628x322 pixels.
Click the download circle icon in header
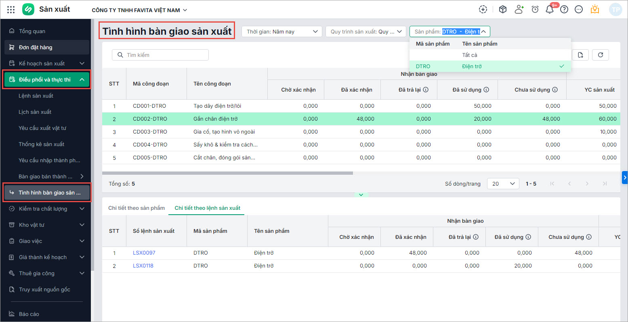[483, 10]
